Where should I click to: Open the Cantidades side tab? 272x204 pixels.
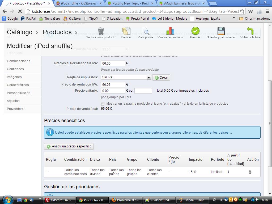23,69
